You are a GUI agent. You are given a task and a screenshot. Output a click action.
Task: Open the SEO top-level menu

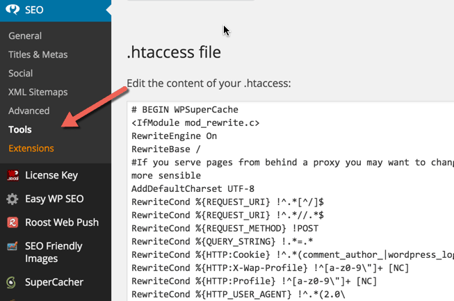[x=56, y=10]
